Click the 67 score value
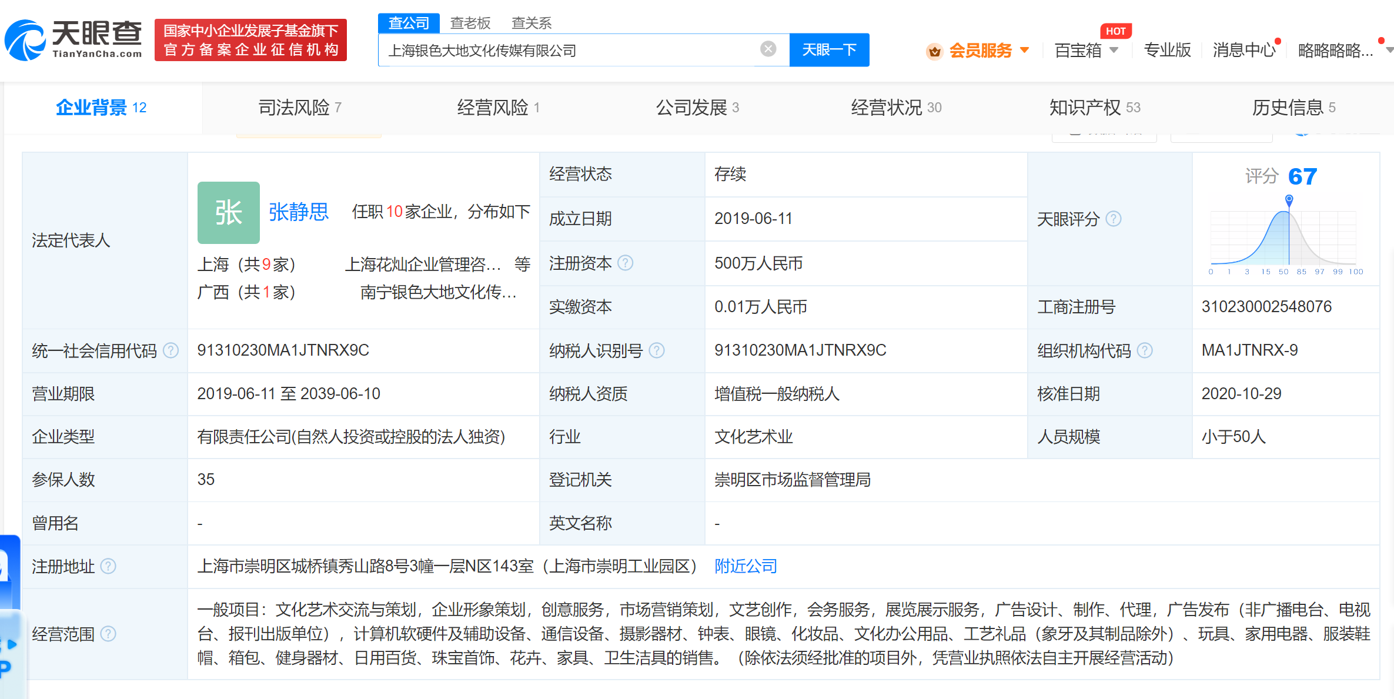The image size is (1394, 699). [x=1302, y=176]
